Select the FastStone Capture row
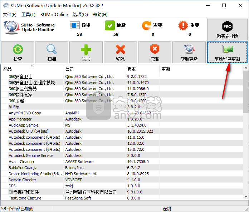The image size is (249, 212). coord(122,198)
